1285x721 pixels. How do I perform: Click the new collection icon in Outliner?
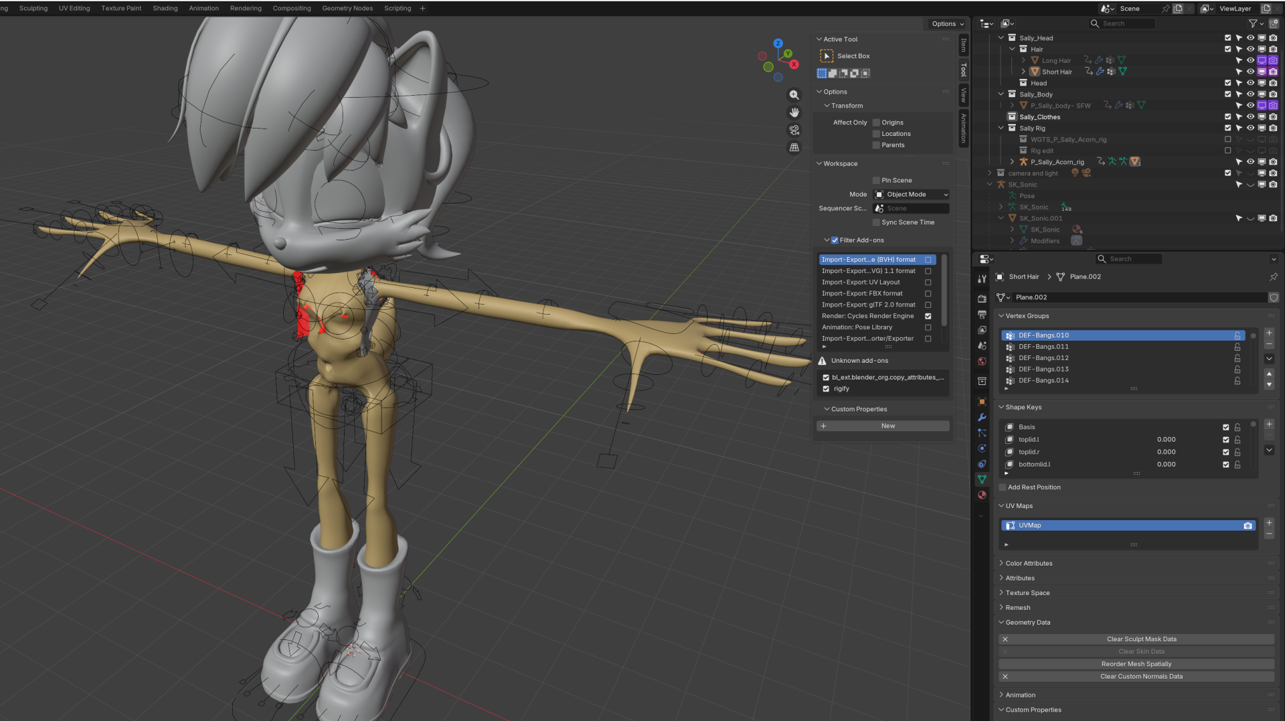tap(1274, 23)
